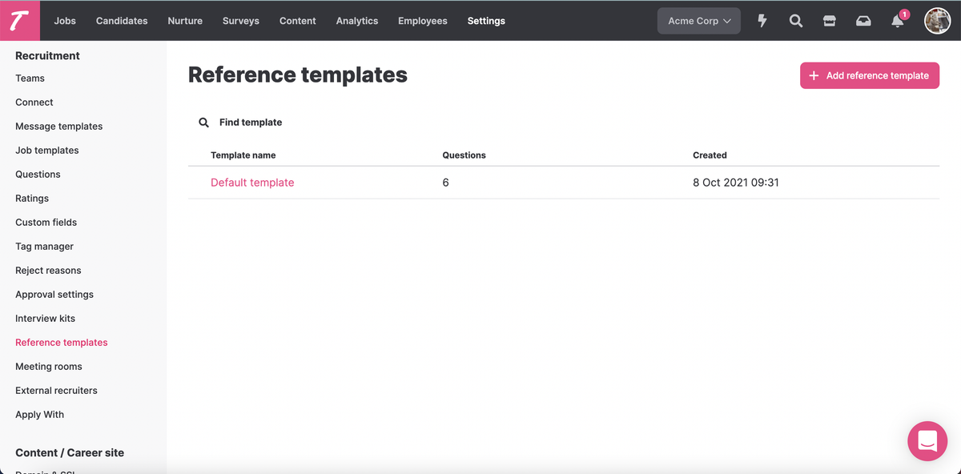The width and height of the screenshot is (961, 474).
Task: Select Custom fields in sidebar
Action: 46,223
